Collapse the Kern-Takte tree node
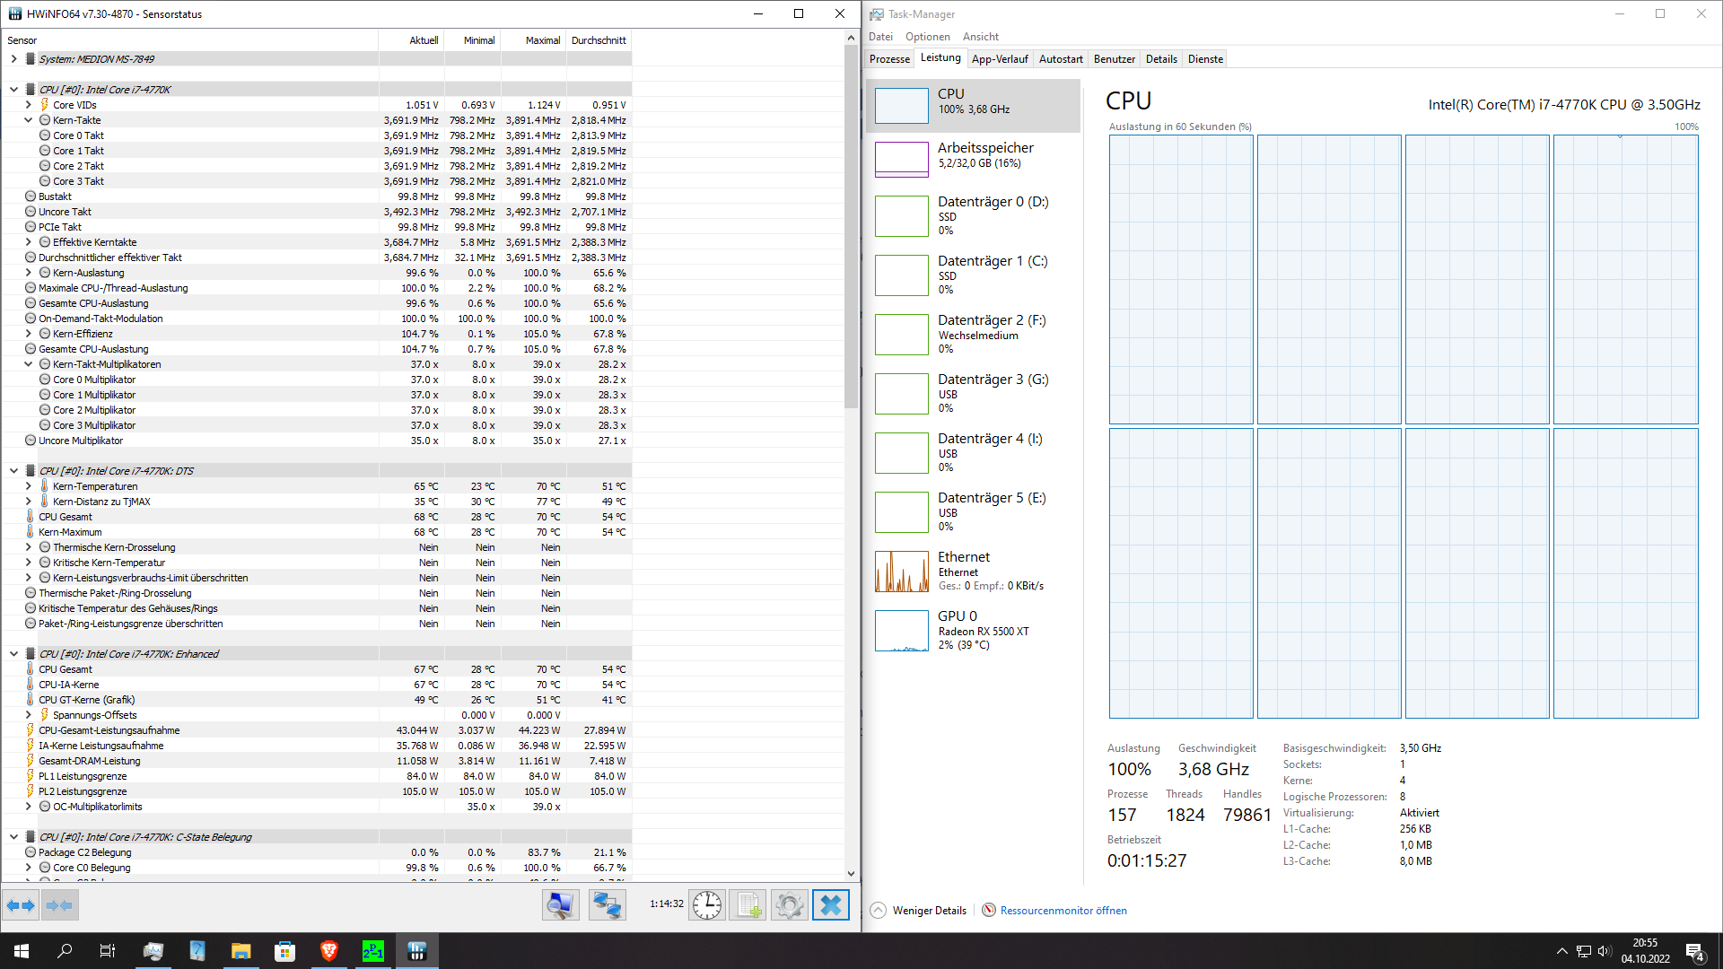The width and height of the screenshot is (1723, 969). click(x=28, y=120)
